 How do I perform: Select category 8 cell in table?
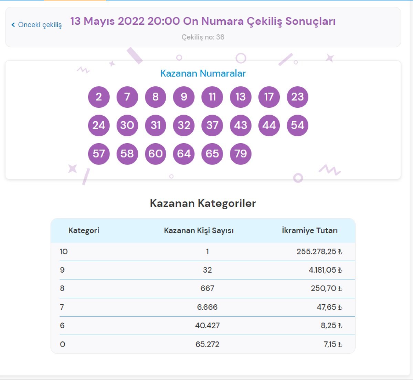tap(62, 288)
